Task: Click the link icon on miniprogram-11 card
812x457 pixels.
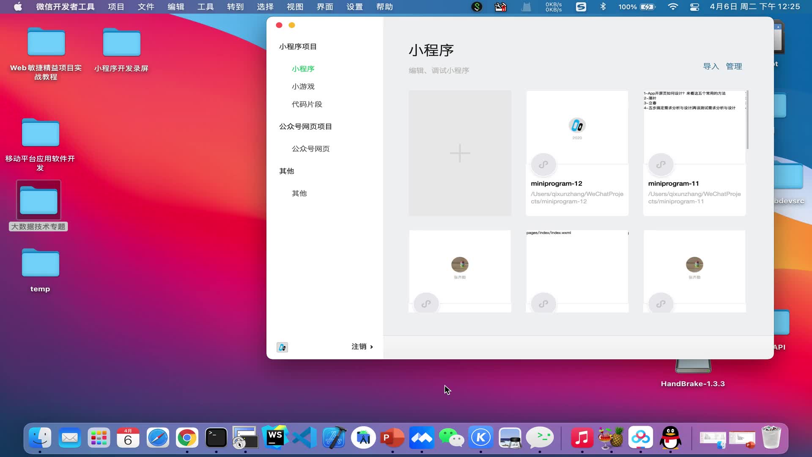Action: 661,164
